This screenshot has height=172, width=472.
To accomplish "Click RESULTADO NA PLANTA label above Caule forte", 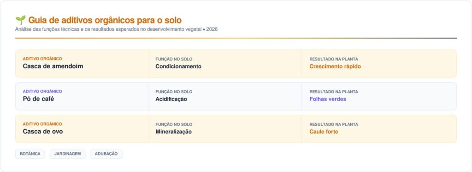I will click(334, 124).
